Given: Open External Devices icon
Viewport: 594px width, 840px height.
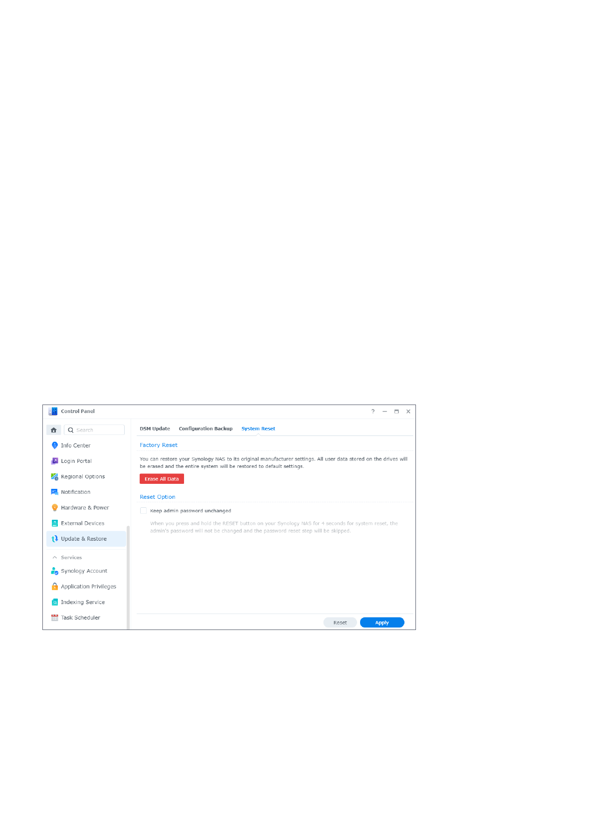Looking at the screenshot, I should tap(55, 523).
